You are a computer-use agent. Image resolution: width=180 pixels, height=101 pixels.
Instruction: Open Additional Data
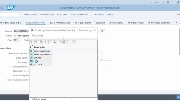pyautogui.click(x=47, y=14)
